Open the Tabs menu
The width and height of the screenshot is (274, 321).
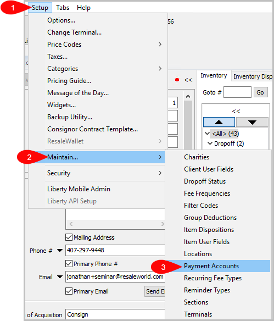click(x=63, y=8)
